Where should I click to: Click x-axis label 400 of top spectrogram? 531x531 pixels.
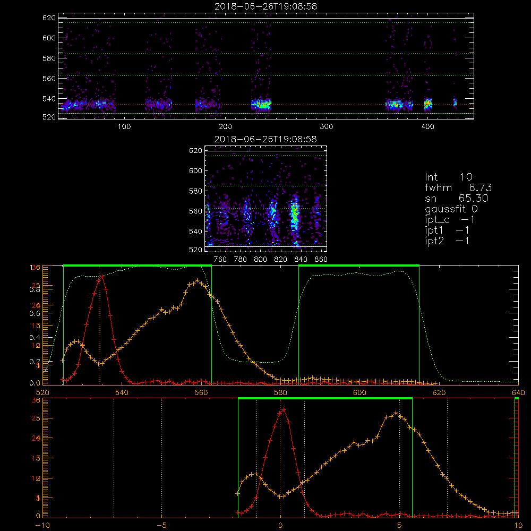pos(427,127)
